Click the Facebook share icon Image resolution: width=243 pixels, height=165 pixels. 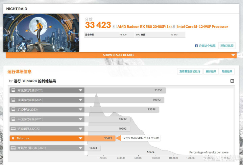click(196, 46)
